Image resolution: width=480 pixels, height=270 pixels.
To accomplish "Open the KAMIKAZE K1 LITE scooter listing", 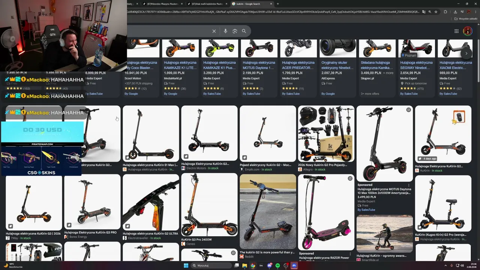I will click(180, 67).
